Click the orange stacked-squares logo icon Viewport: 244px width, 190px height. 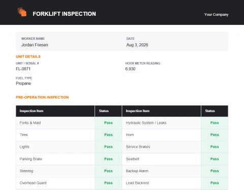pos(22,12)
